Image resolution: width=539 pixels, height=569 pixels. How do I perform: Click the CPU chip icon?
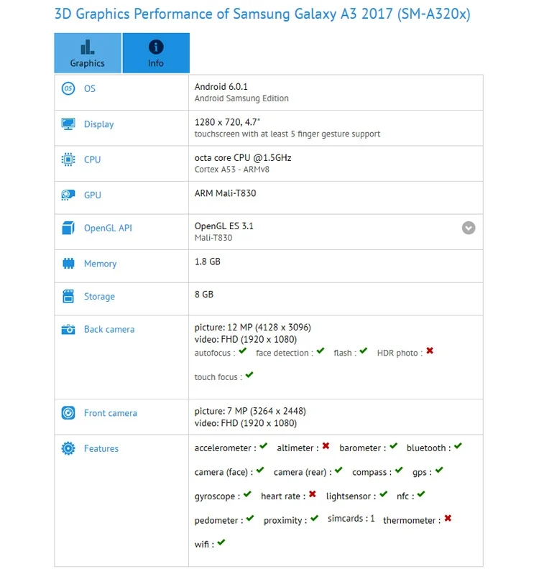pyautogui.click(x=68, y=159)
